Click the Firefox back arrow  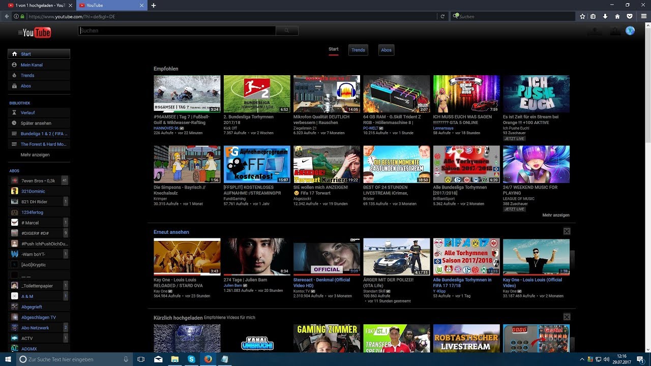pyautogui.click(x=7, y=16)
